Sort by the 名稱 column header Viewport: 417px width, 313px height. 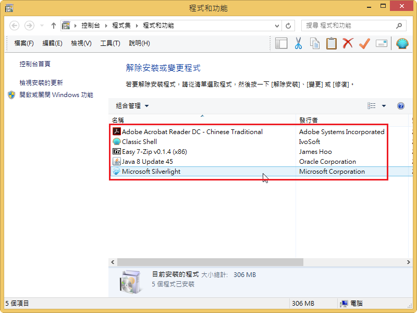[202, 120]
